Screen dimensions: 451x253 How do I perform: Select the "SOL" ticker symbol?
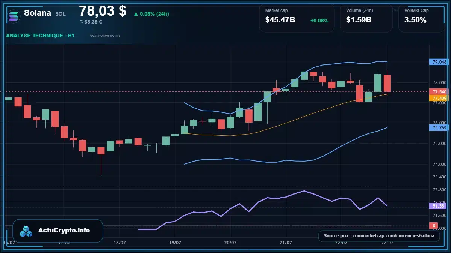[61, 14]
